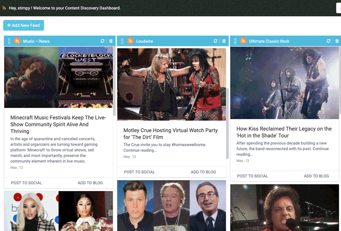Image resolution: width=341 pixels, height=231 pixels.
Task: Post the Minecraft festivals article to social
Action: (x=26, y=183)
